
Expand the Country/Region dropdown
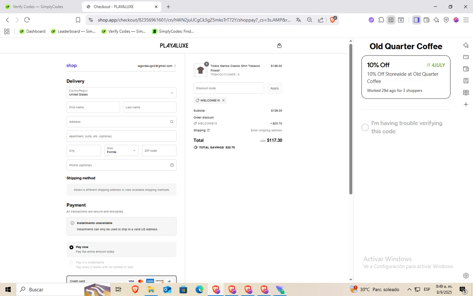click(121, 93)
